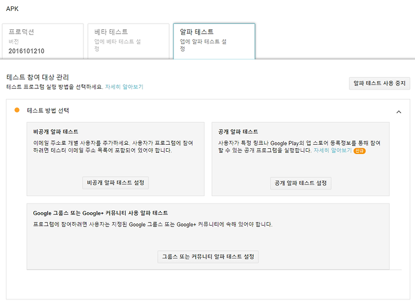
Task: Click the APK page heading
Action: pyautogui.click(x=13, y=9)
